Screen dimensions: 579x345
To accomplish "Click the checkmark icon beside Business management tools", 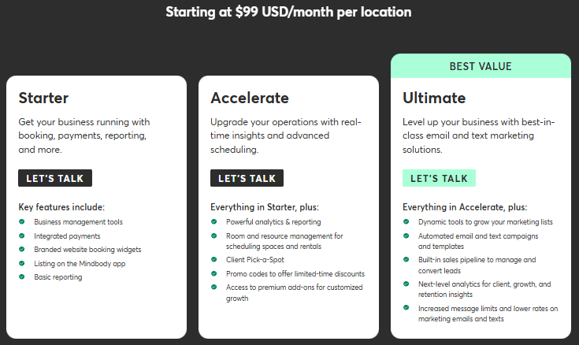I will pyautogui.click(x=22, y=222).
